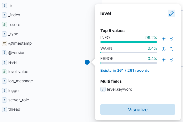183x122 pixels.
Task: Filter out INFO value with minus icon
Action: [171, 39]
